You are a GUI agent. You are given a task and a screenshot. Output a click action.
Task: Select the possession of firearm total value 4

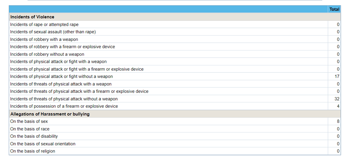click(338, 106)
